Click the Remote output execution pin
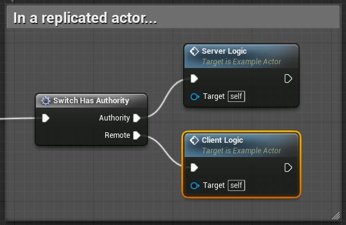346x225 pixels. [x=137, y=135]
